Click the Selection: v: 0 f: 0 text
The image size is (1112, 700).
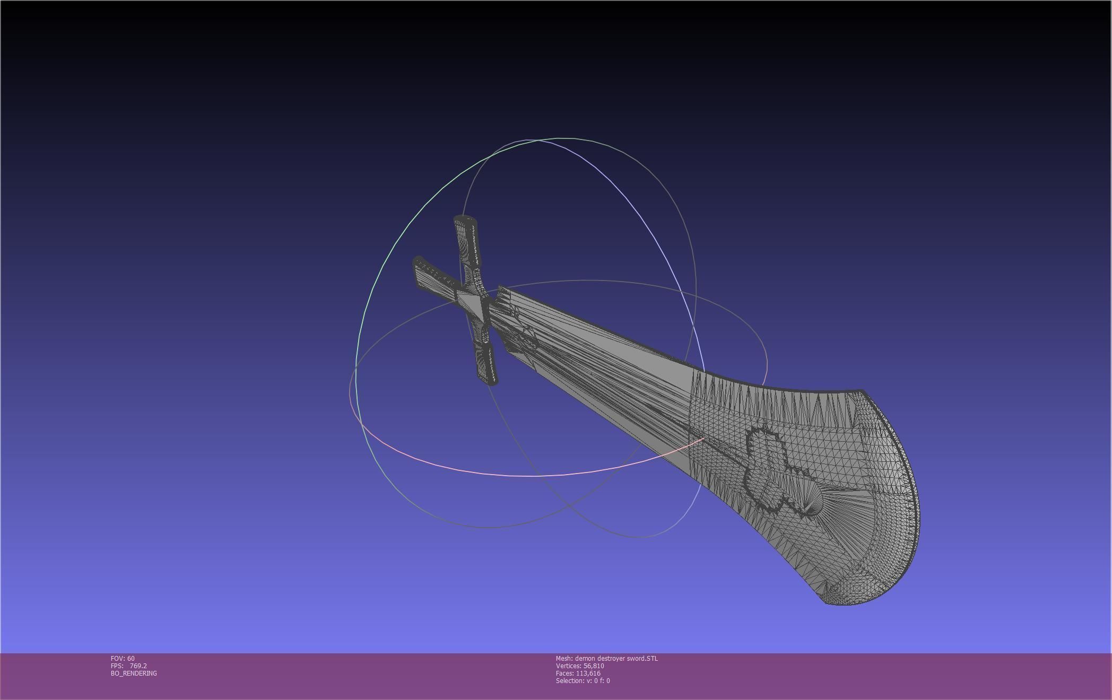click(x=583, y=680)
